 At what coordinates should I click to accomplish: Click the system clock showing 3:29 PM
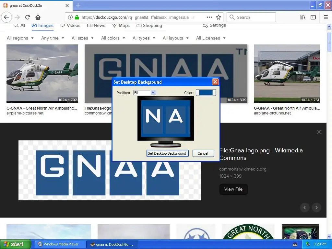320,244
